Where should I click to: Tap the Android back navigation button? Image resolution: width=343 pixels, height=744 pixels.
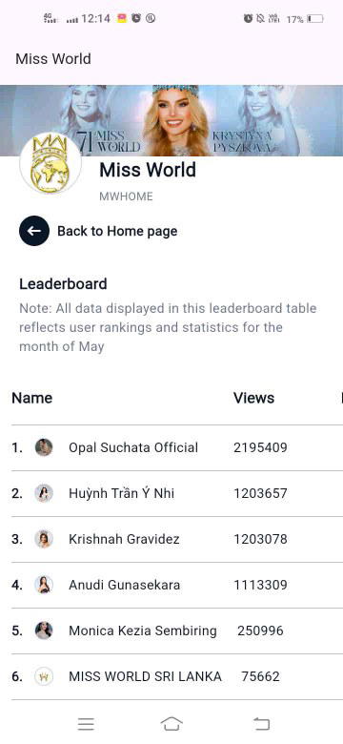click(x=261, y=724)
